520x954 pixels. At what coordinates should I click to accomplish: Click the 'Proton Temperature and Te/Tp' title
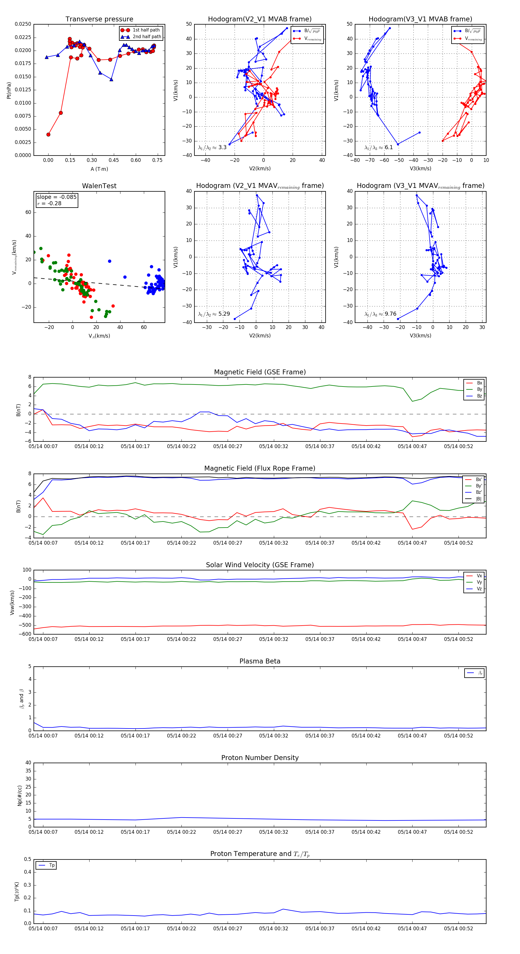[260, 854]
